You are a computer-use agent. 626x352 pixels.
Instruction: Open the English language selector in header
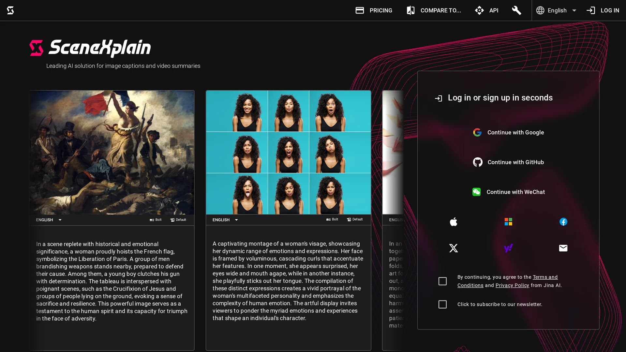pyautogui.click(x=557, y=10)
